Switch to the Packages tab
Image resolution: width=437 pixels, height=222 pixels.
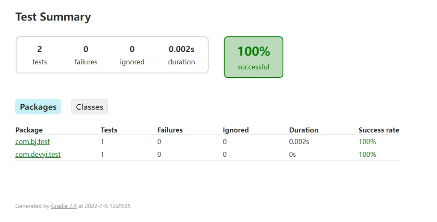[38, 107]
